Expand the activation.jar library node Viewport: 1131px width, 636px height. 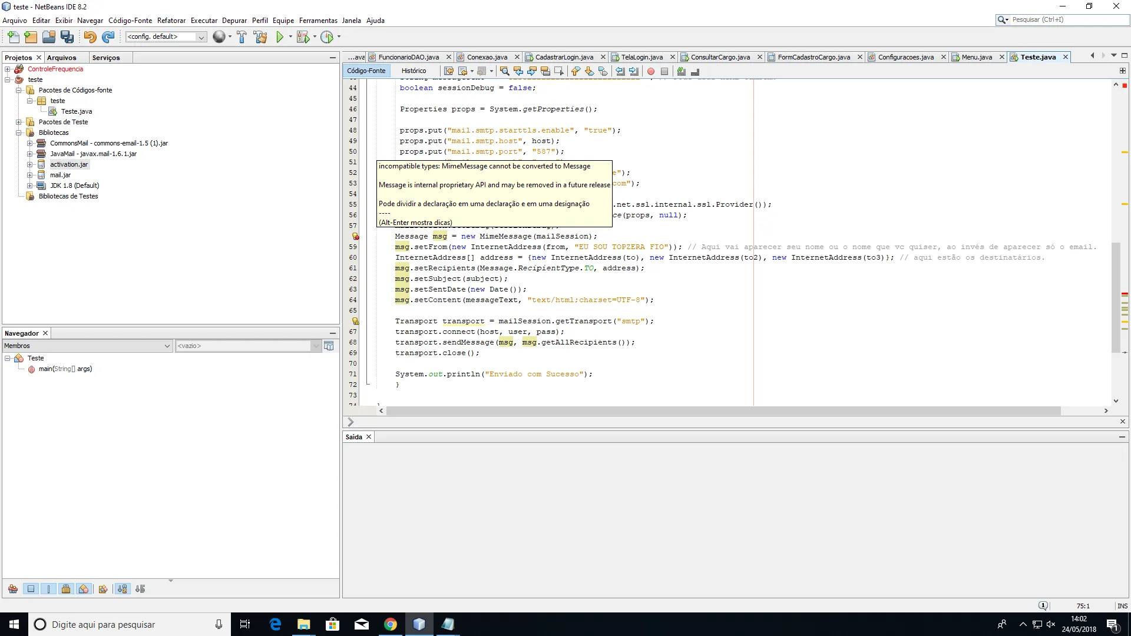click(x=30, y=165)
